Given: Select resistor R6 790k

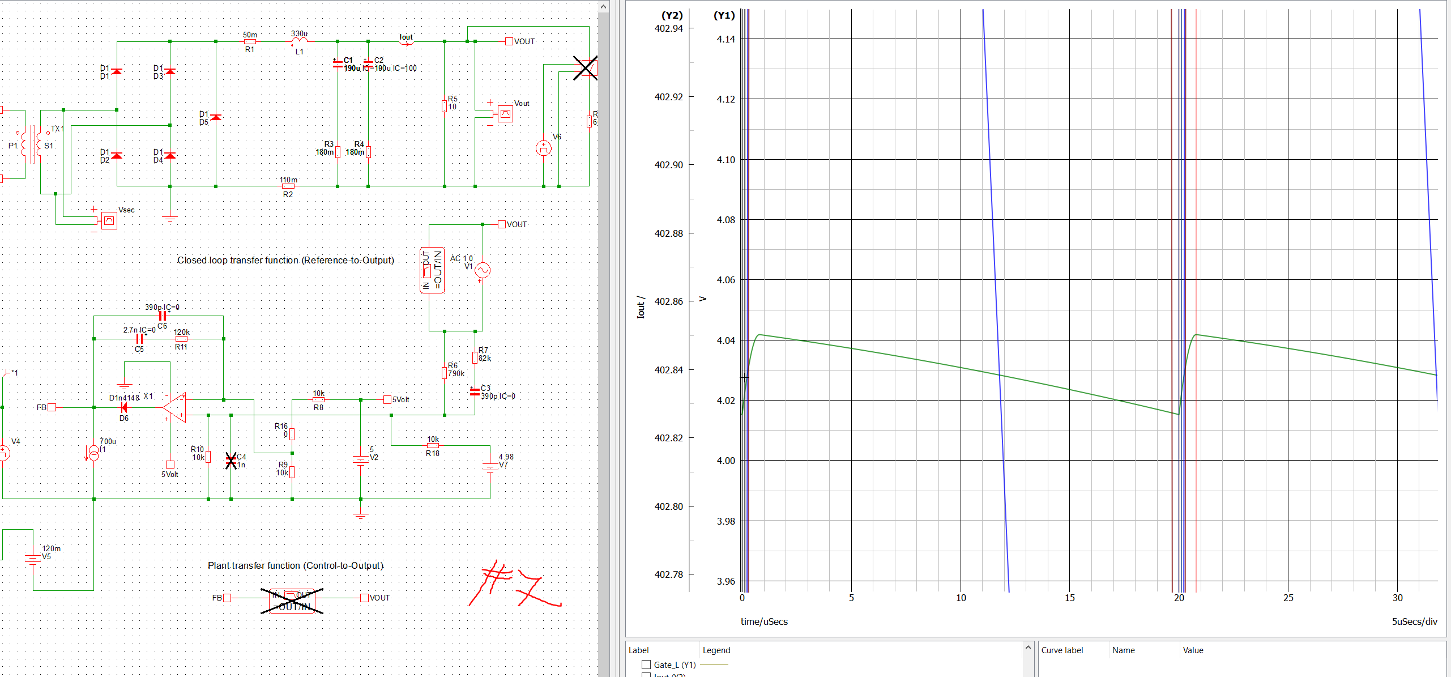Looking at the screenshot, I should (445, 373).
